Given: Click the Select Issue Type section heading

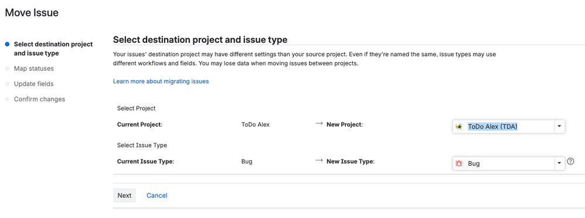Looking at the screenshot, I should pos(142,145).
